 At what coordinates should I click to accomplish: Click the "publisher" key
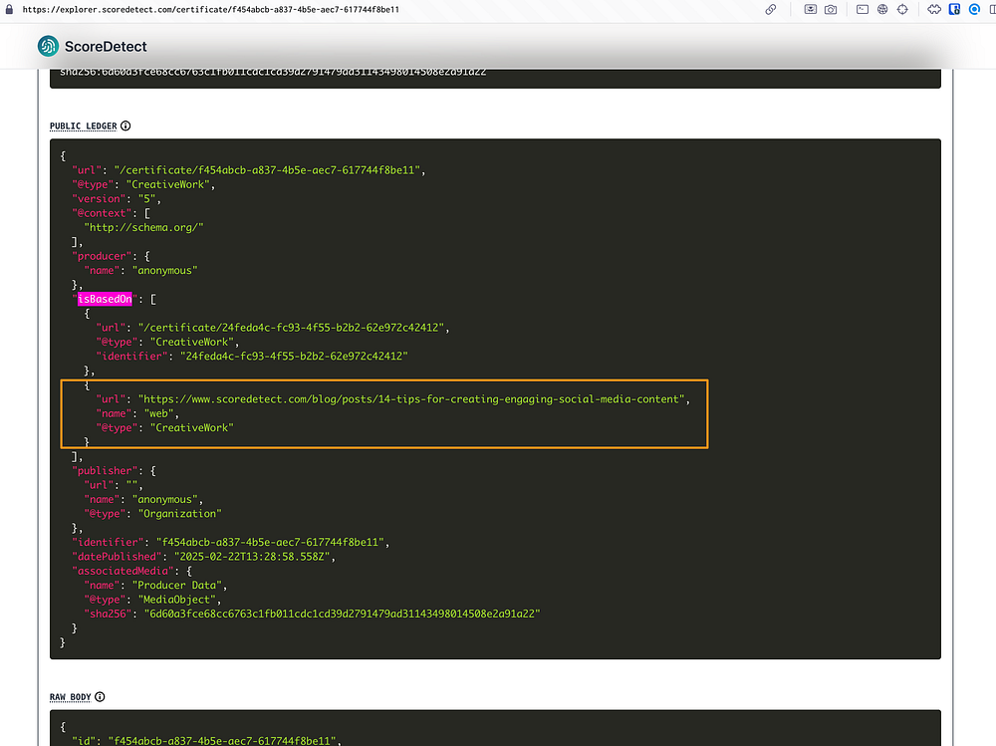[x=105, y=470]
